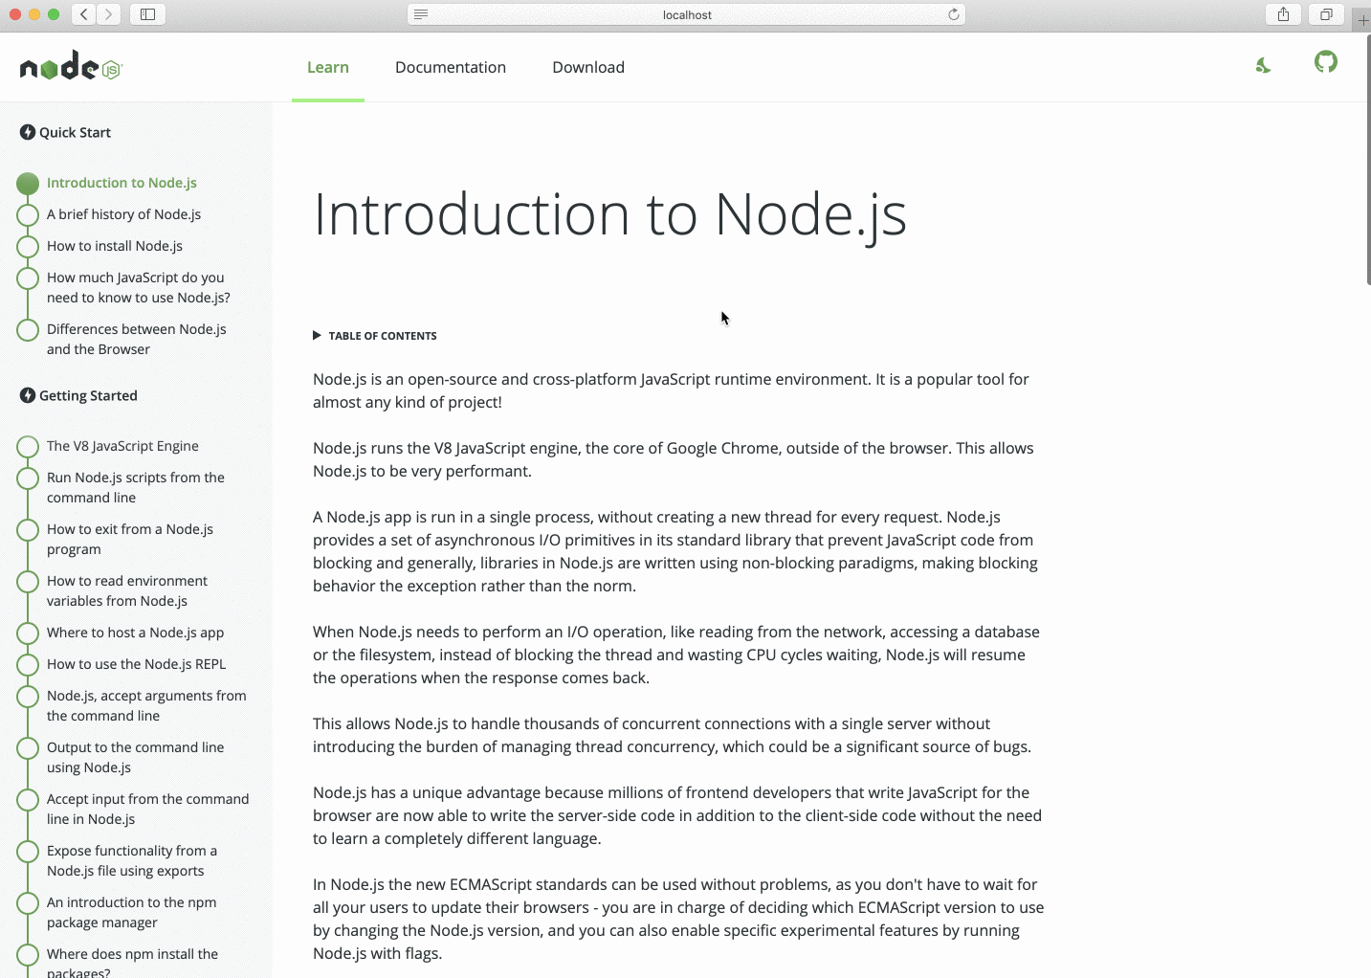Click the circle marker beside The V8 JavaScript Engine

coord(28,446)
